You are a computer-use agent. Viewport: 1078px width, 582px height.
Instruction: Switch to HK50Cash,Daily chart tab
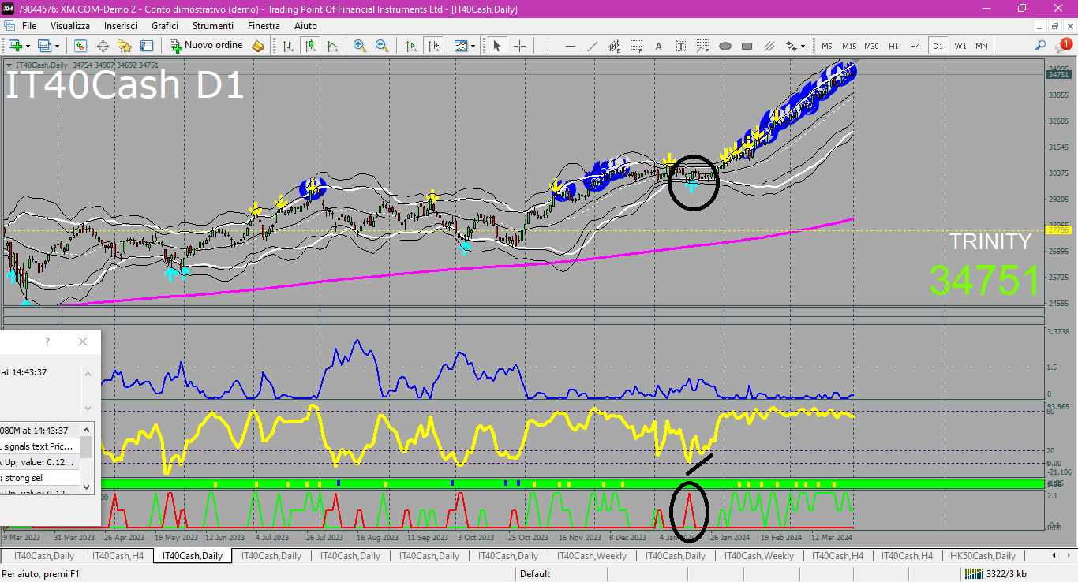pos(983,556)
